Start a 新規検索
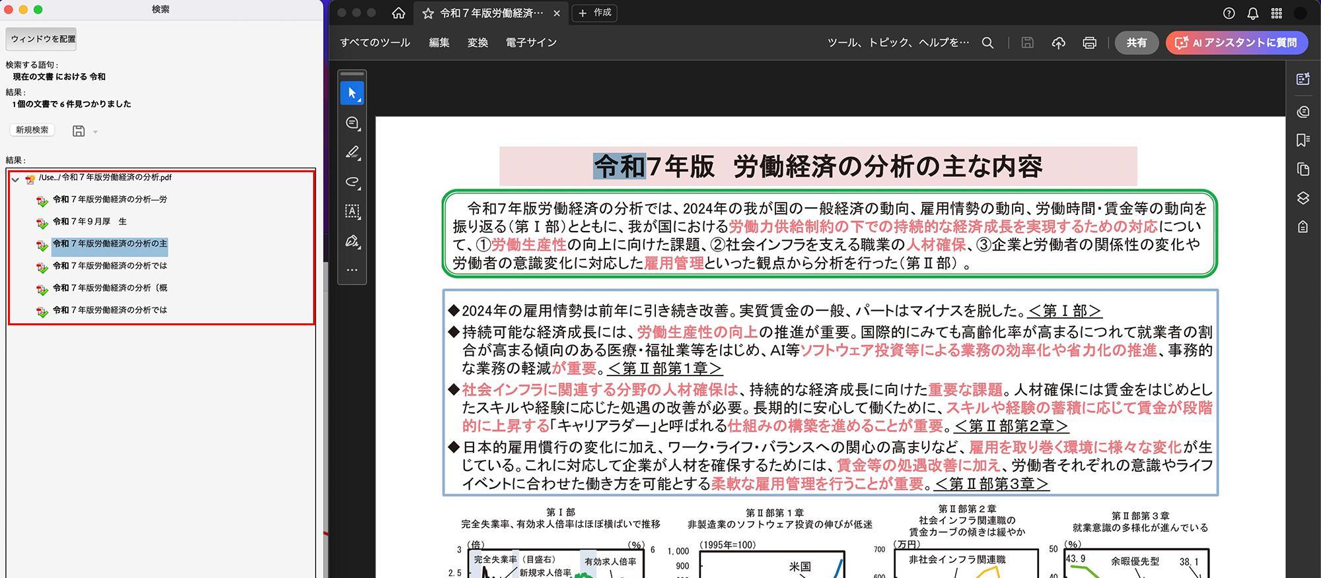 [x=32, y=130]
